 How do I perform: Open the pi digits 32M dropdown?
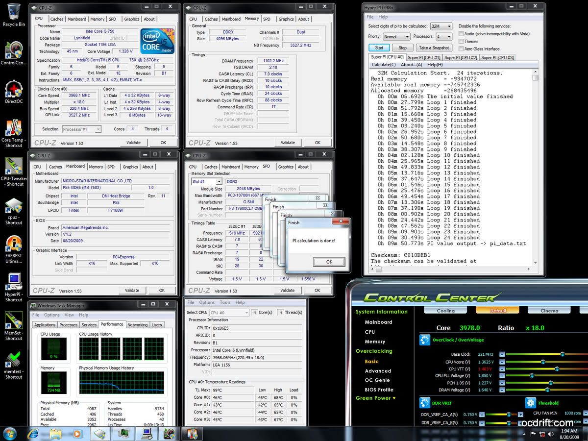click(441, 26)
